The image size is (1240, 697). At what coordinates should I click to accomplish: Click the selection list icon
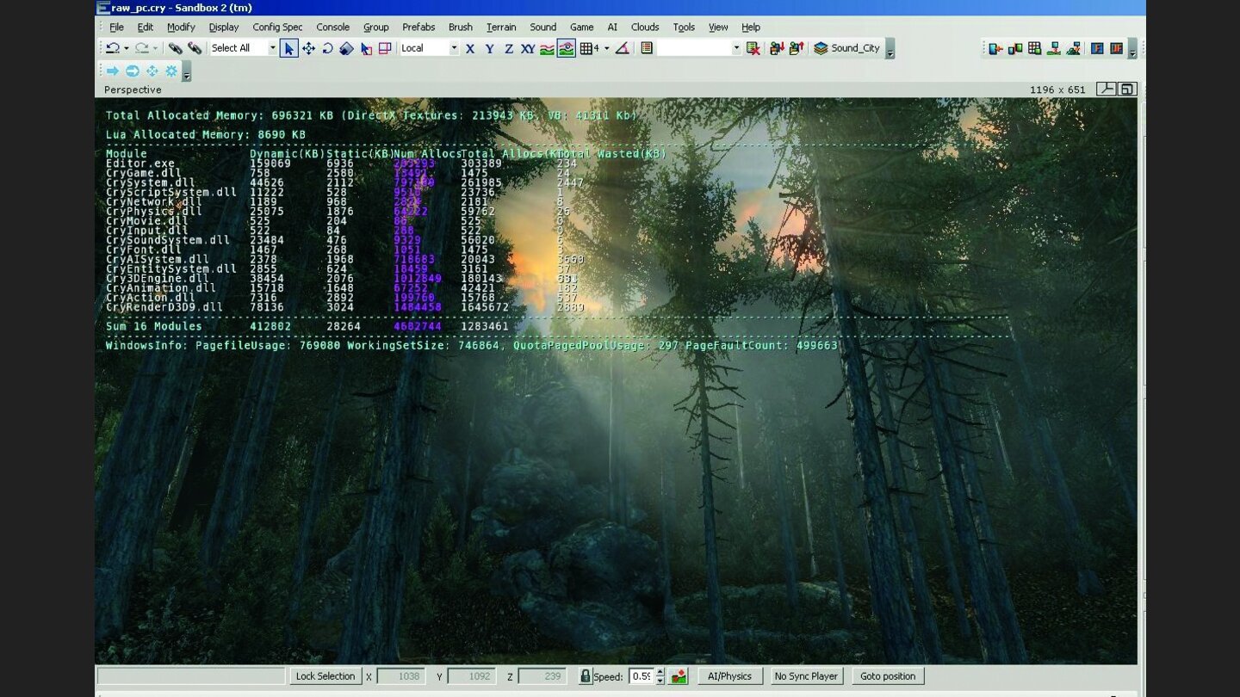(647, 48)
